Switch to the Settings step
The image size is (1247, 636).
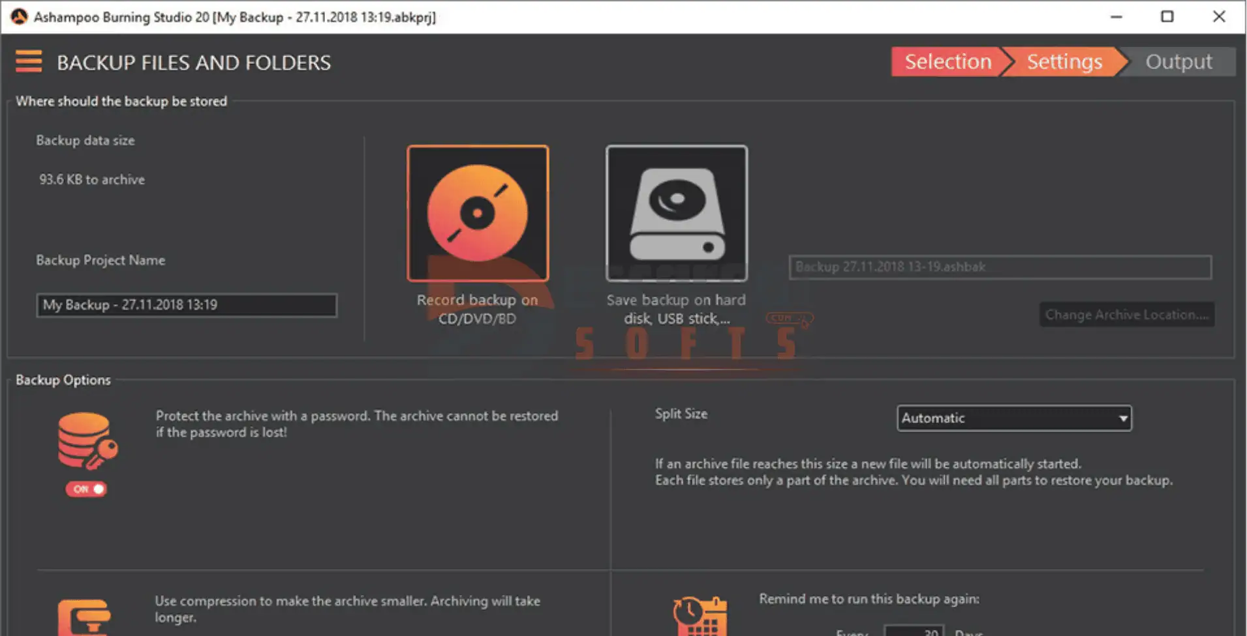click(1064, 62)
